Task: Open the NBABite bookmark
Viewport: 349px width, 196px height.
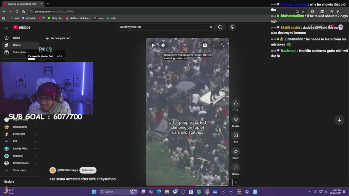Action: tap(78, 18)
